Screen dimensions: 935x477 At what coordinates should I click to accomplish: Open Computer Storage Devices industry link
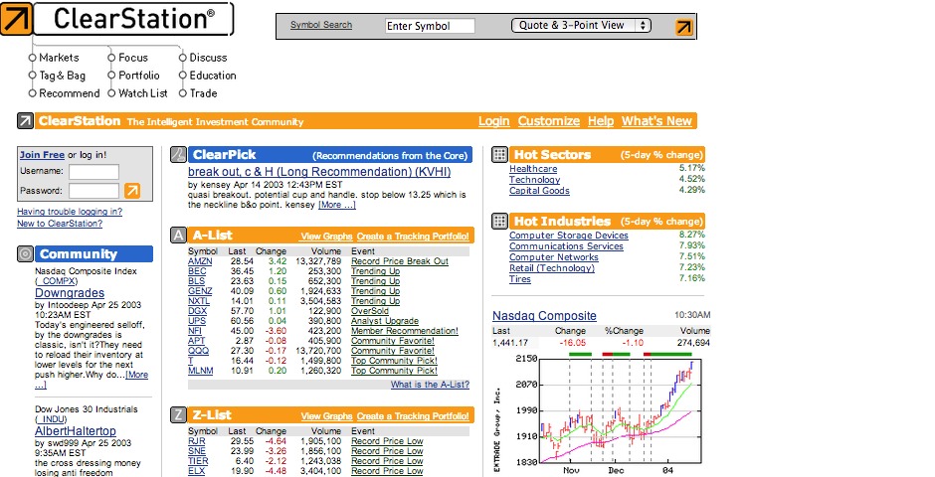coord(568,236)
